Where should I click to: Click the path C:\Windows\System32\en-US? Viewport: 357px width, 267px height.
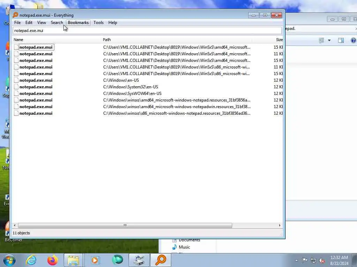[x=130, y=87]
